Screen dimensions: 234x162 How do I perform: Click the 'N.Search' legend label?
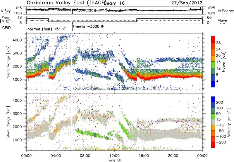click(x=226, y=11)
